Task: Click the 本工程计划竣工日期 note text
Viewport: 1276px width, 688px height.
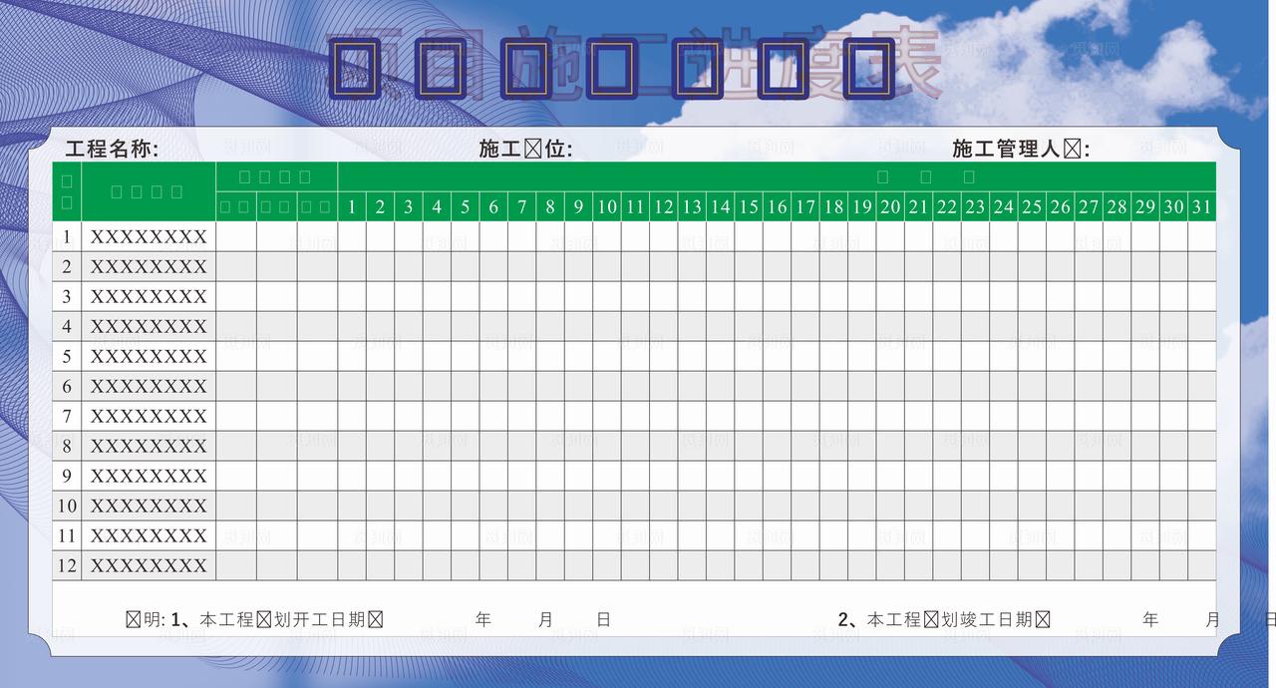Action: click(x=947, y=618)
